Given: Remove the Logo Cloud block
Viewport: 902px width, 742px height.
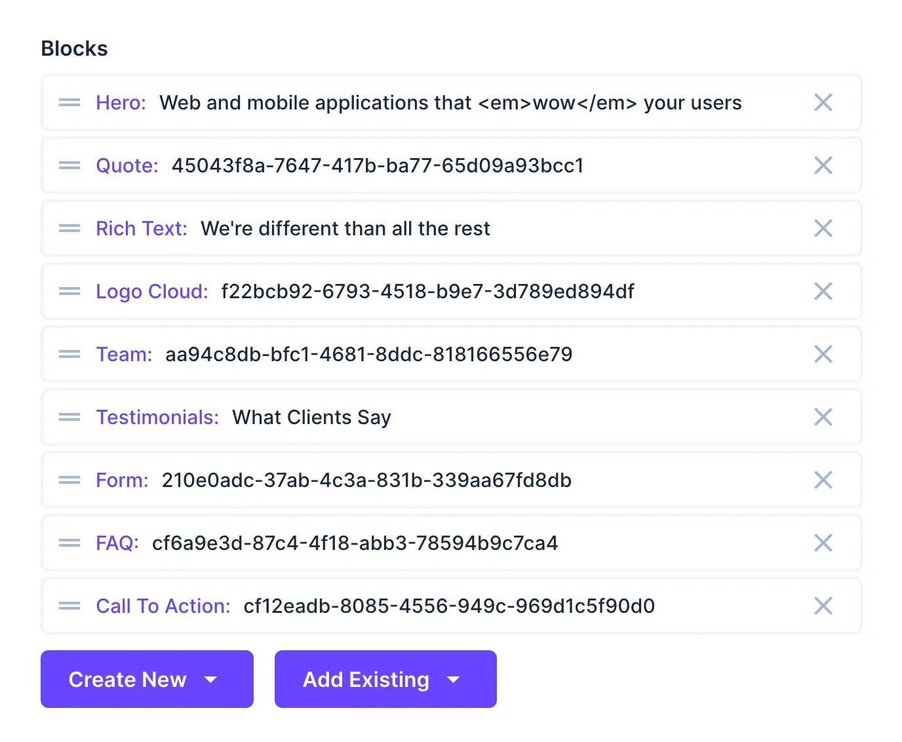Looking at the screenshot, I should pyautogui.click(x=823, y=292).
